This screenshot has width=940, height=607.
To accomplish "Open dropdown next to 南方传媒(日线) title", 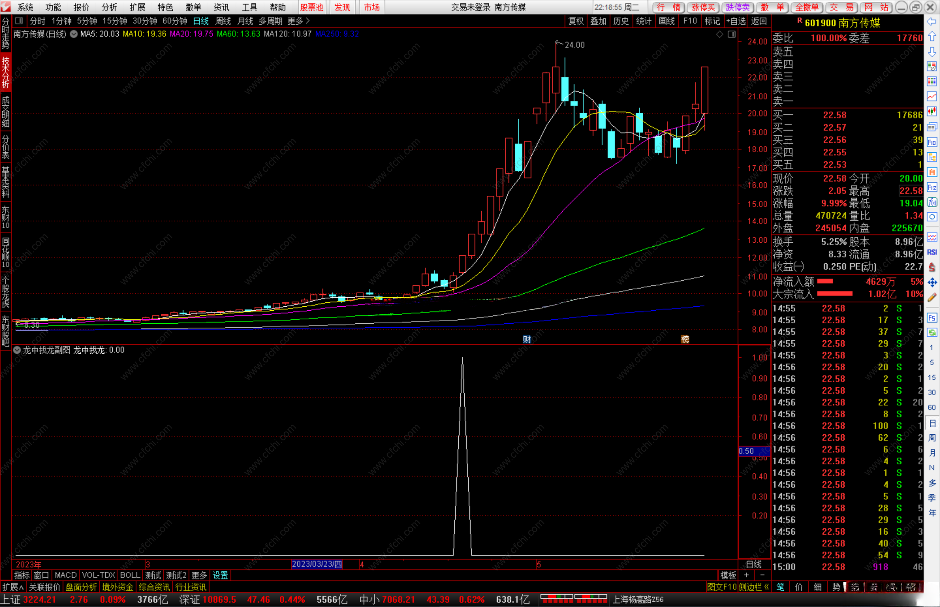I will 74,34.
